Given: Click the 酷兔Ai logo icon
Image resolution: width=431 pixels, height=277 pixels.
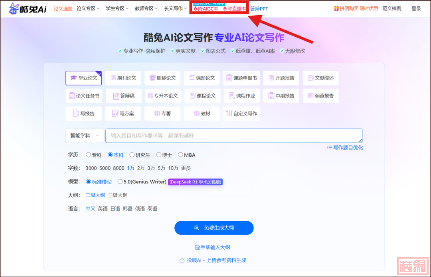Looking at the screenshot, I should click(14, 8).
